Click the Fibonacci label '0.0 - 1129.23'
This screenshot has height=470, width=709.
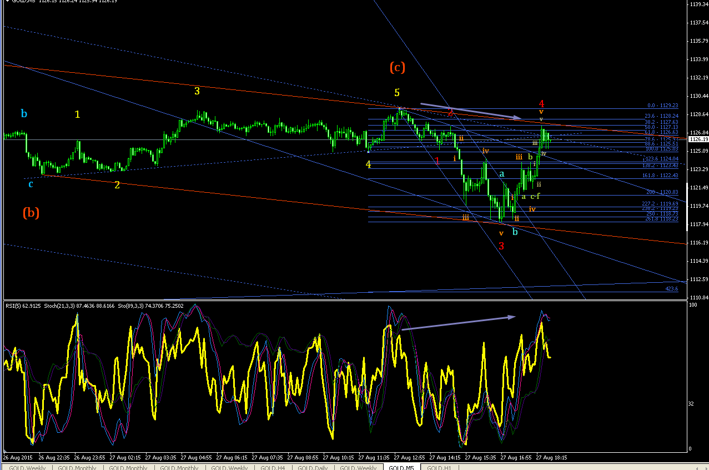[x=663, y=106]
